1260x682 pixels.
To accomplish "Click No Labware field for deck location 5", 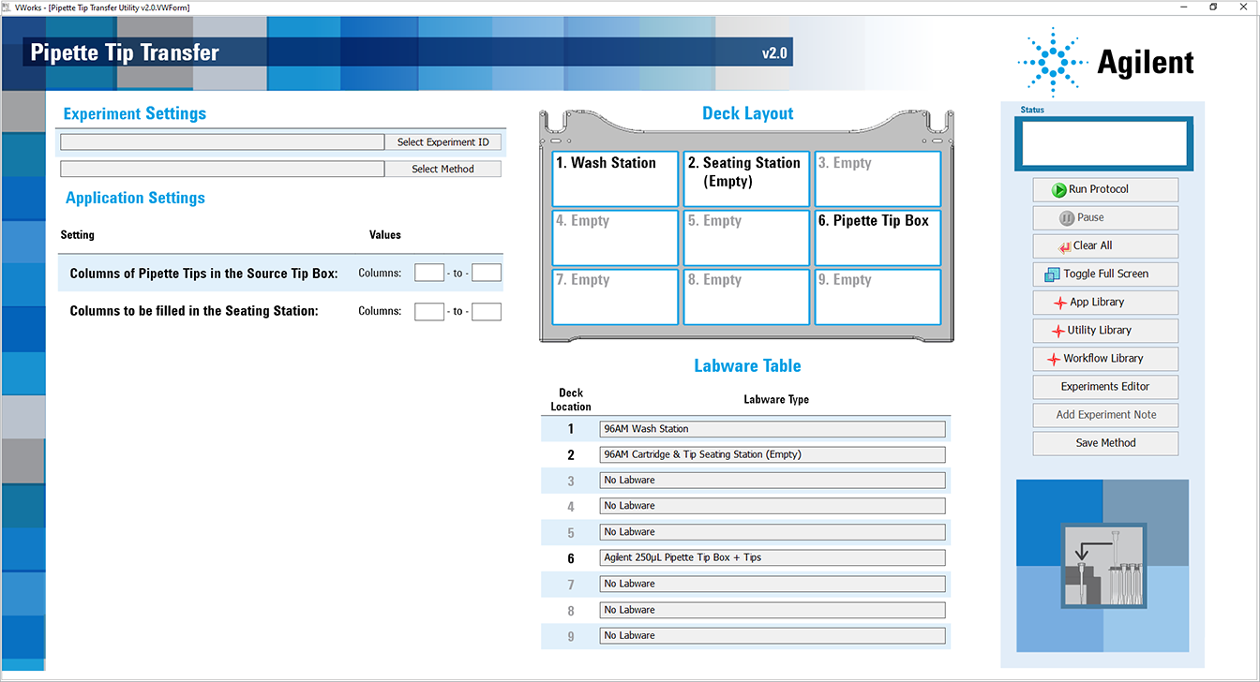I will click(772, 532).
